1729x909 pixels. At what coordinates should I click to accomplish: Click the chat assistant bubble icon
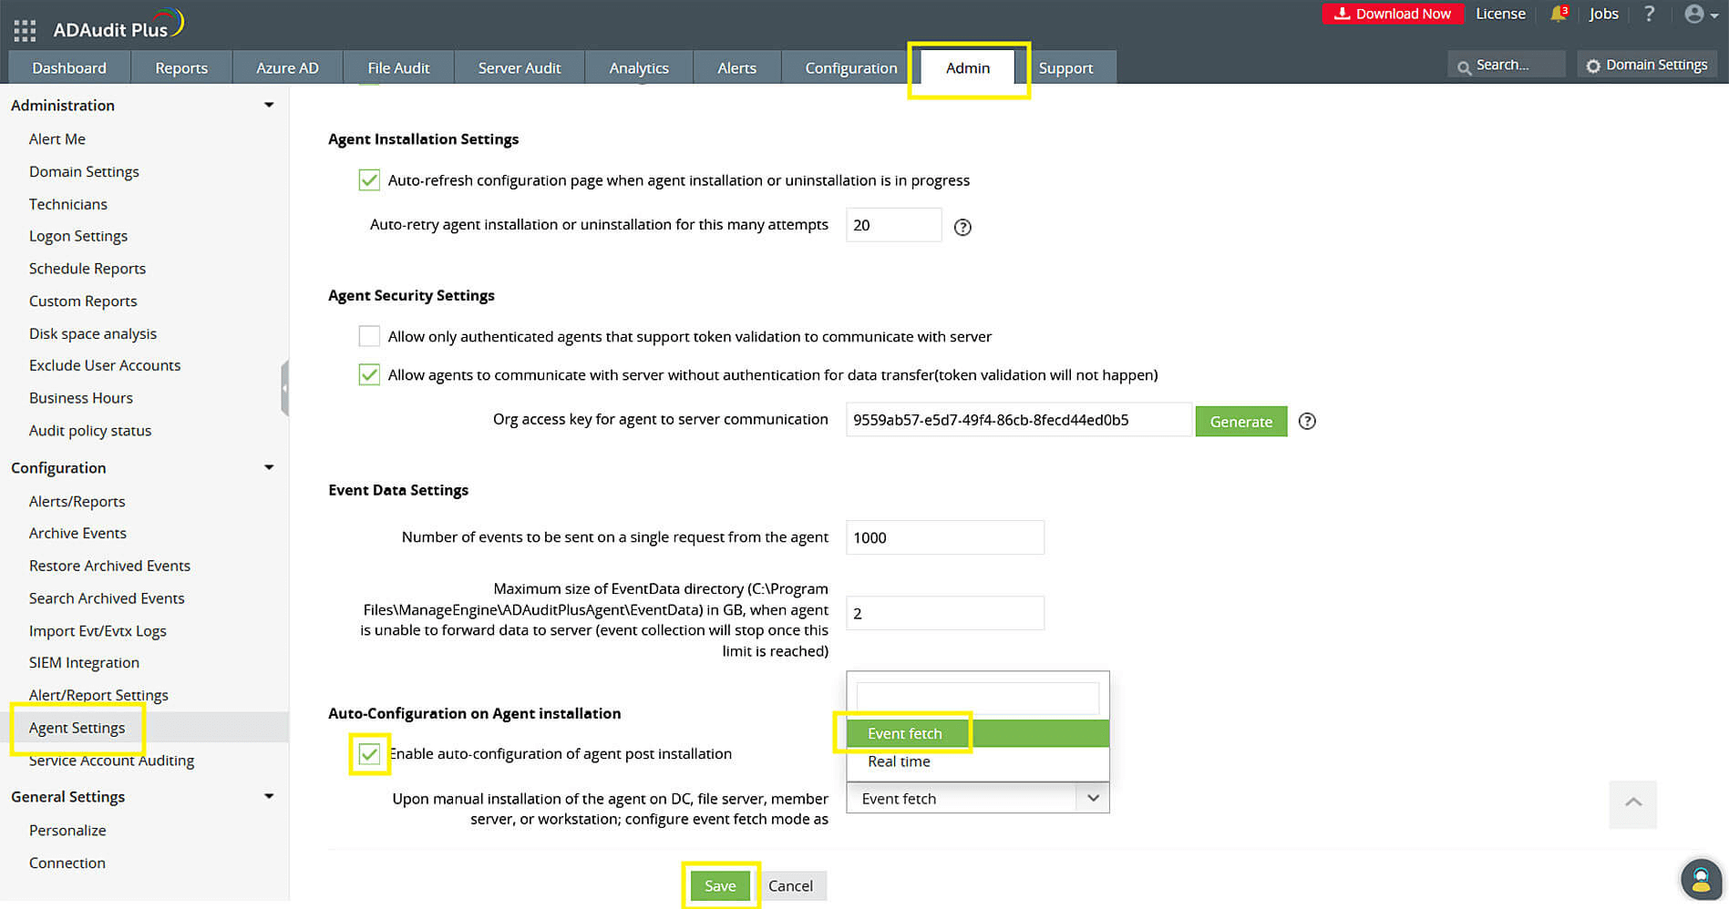pos(1701,879)
